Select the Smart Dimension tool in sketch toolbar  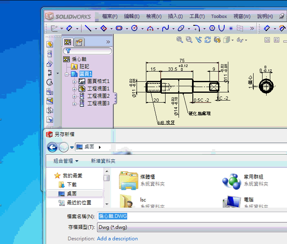69,28
